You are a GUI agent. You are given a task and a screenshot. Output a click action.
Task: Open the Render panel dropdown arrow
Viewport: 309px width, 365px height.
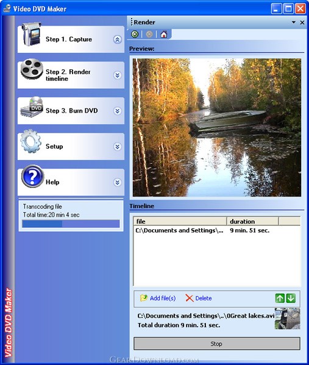pyautogui.click(x=294, y=23)
